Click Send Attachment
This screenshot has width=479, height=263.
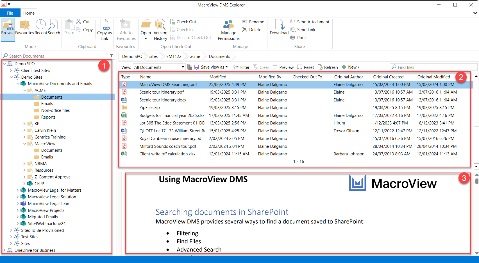(310, 22)
